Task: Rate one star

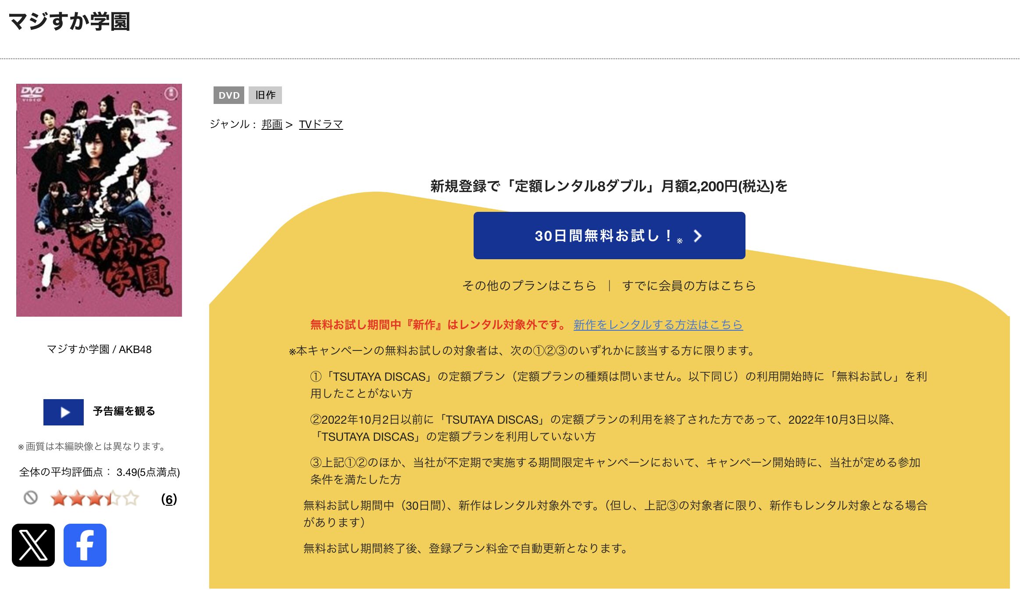Action: [59, 499]
